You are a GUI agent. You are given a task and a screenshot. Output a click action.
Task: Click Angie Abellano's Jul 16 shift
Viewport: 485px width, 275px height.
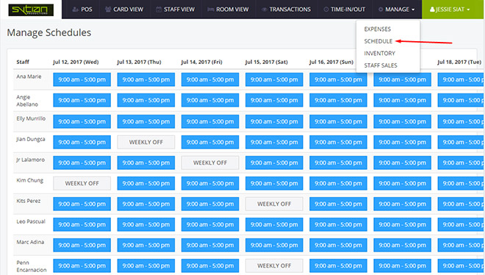tap(338, 100)
